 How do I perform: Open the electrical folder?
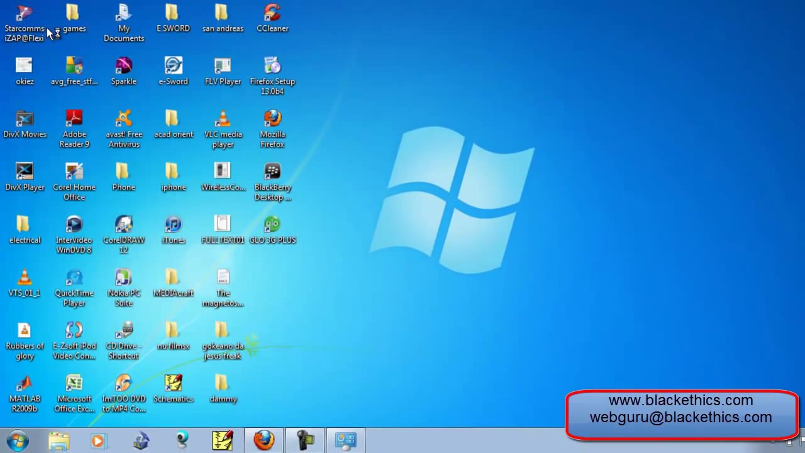click(x=25, y=230)
